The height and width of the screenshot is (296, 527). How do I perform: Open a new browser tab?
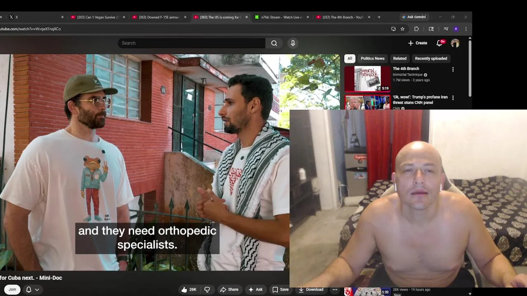(379, 17)
